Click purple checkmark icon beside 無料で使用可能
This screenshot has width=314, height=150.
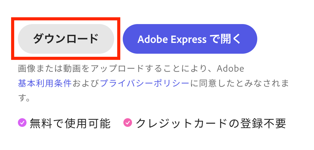[x=22, y=123]
